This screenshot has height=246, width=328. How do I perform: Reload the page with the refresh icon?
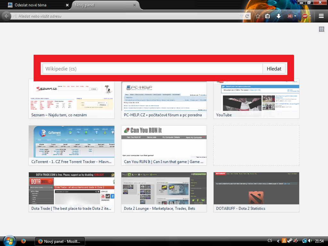[247, 16]
